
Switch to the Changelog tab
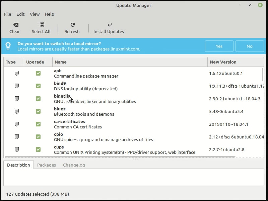click(x=74, y=165)
